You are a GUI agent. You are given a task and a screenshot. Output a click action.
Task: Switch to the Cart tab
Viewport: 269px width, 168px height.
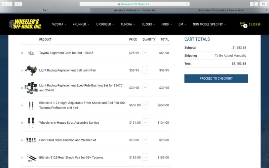point(45,10)
